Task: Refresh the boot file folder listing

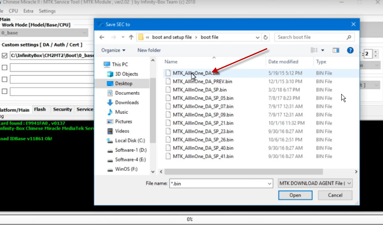Action: [x=266, y=37]
